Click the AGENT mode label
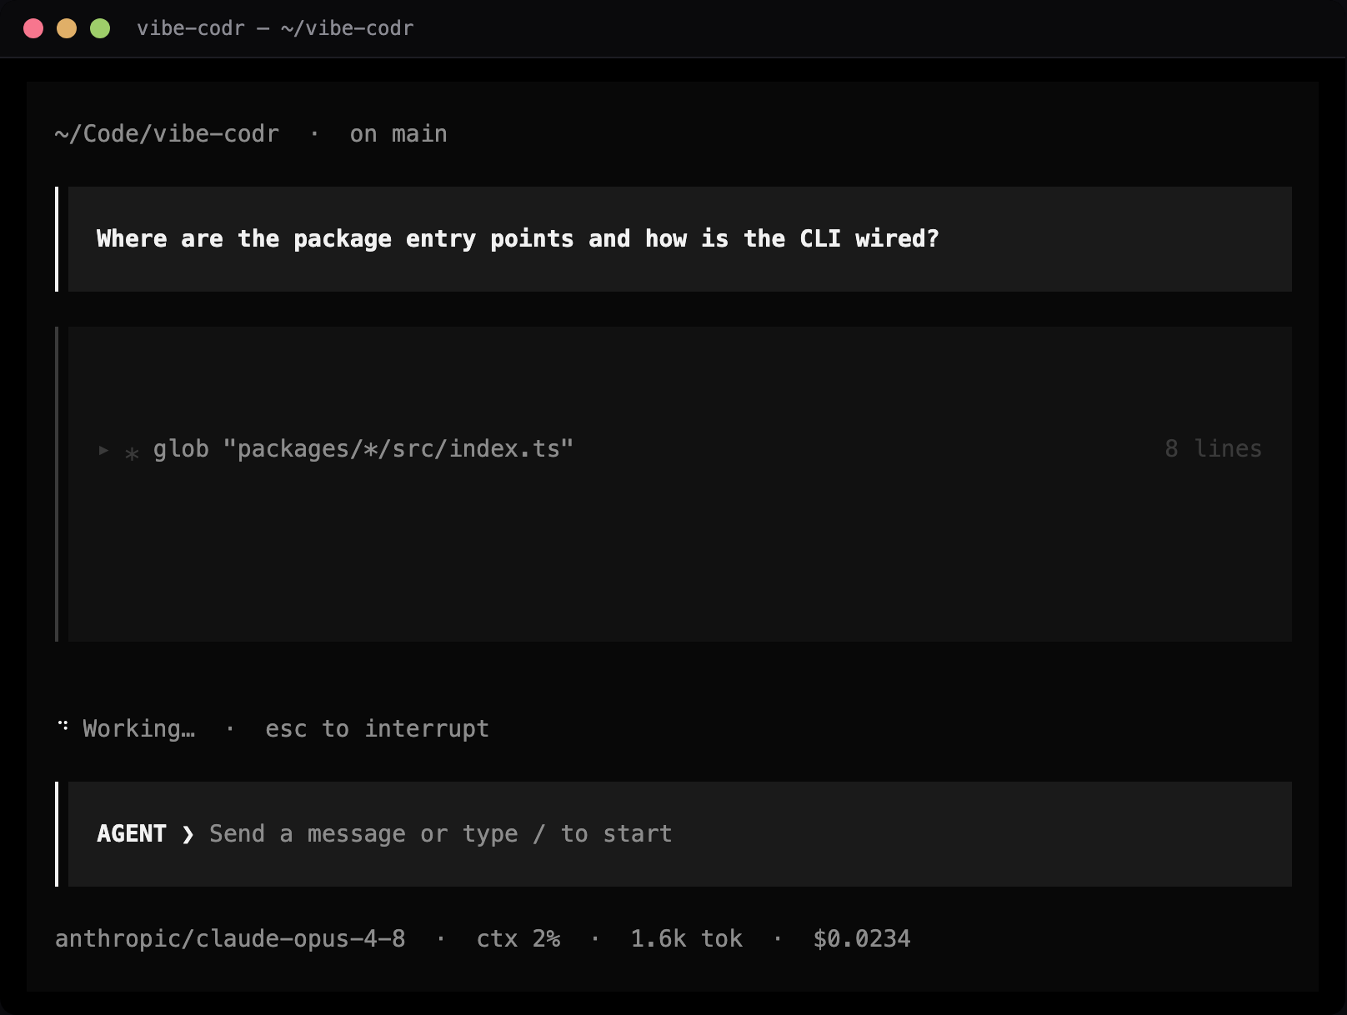Viewport: 1347px width, 1015px height. [x=132, y=834]
